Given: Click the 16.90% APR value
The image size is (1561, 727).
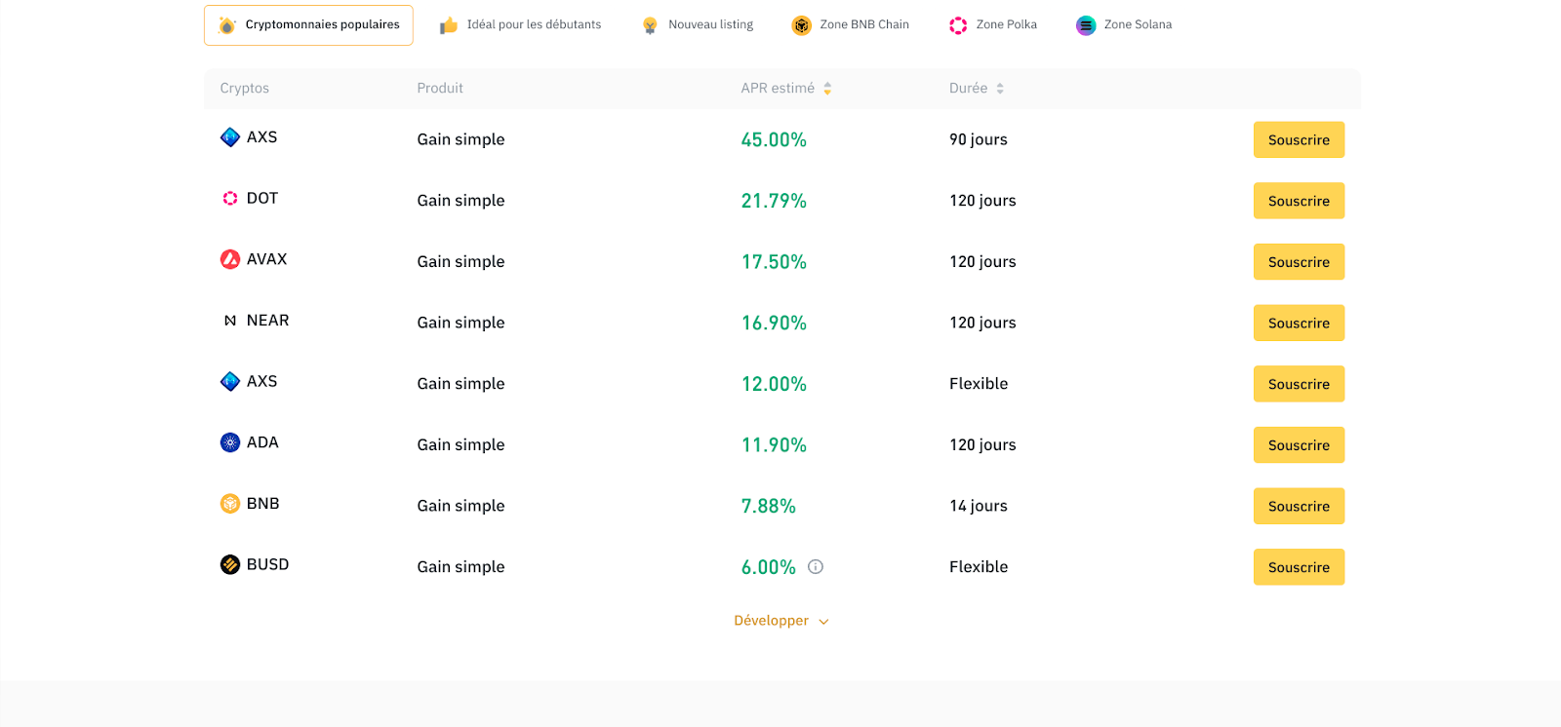Looking at the screenshot, I should 774,323.
